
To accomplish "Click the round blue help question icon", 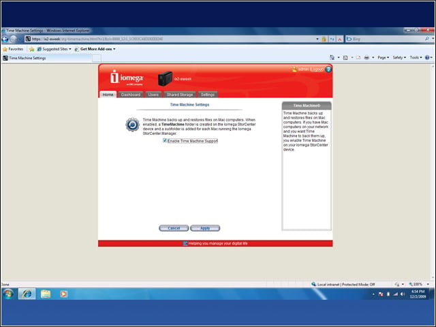I will (328, 69).
